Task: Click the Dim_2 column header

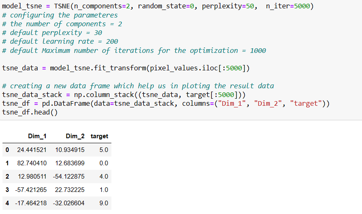Action: (x=75, y=136)
